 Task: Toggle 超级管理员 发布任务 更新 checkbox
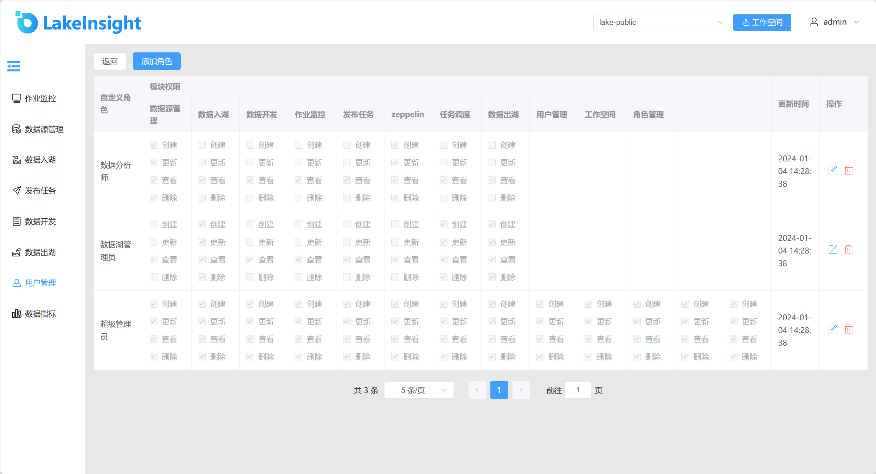click(347, 321)
